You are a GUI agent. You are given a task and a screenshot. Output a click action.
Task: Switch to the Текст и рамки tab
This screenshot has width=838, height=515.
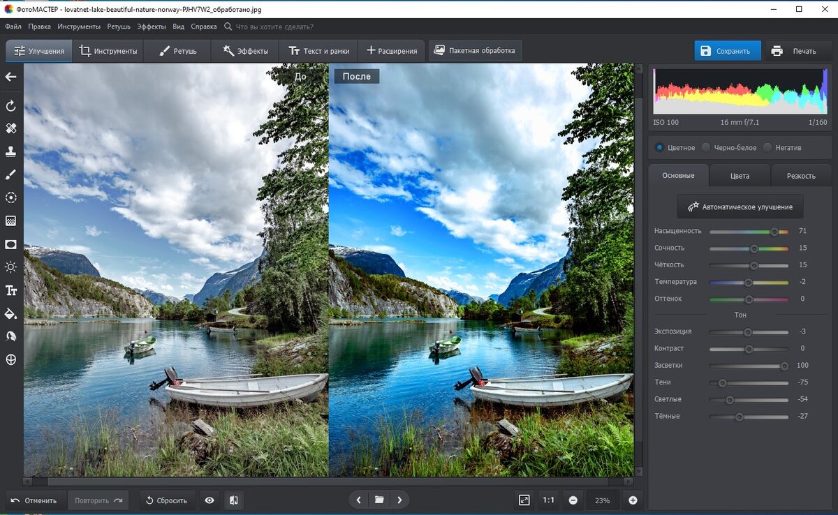[318, 51]
